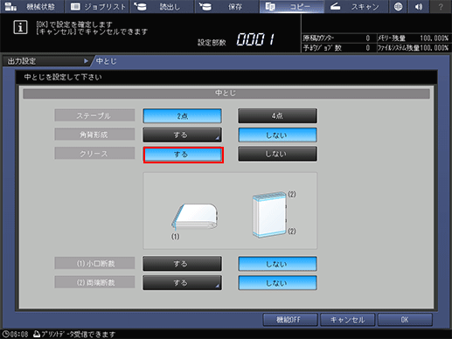Click the キャンセル button
The width and height of the screenshot is (452, 339).
coord(347,320)
